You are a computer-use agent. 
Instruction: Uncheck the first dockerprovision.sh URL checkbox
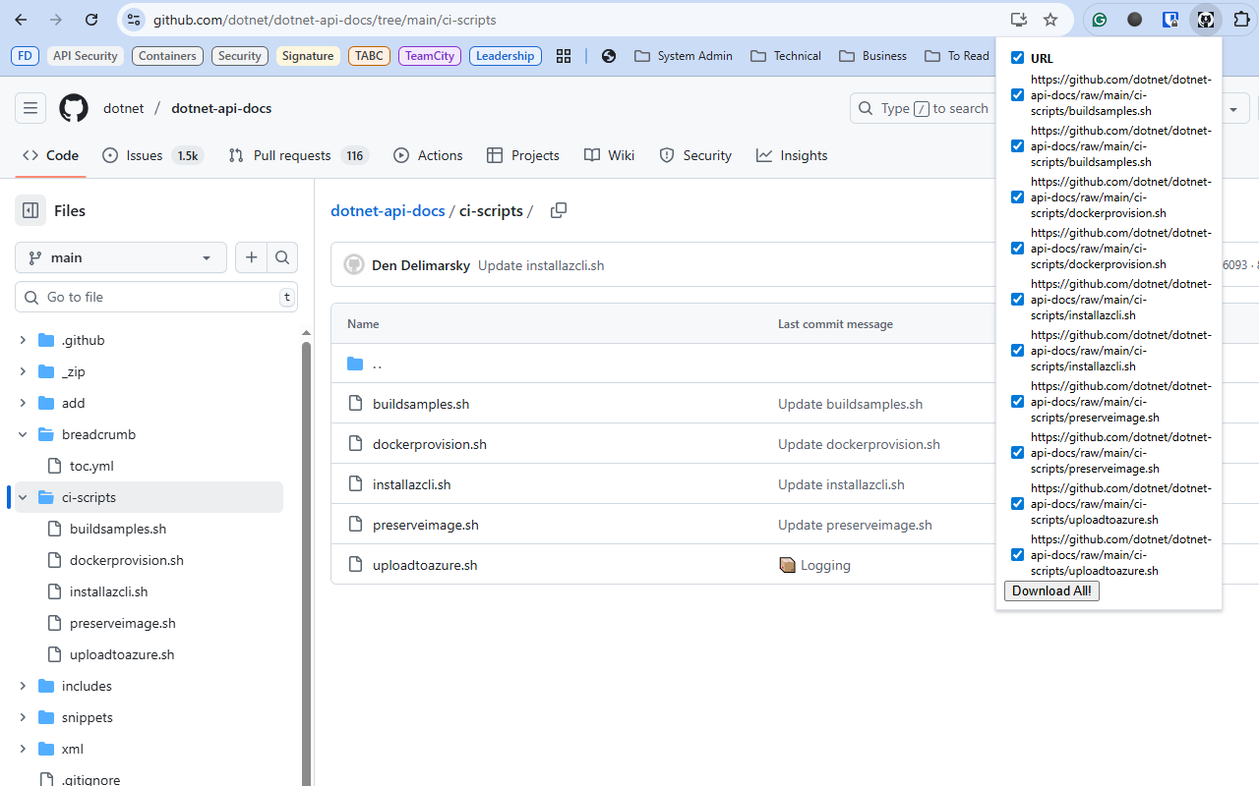pyautogui.click(x=1017, y=197)
